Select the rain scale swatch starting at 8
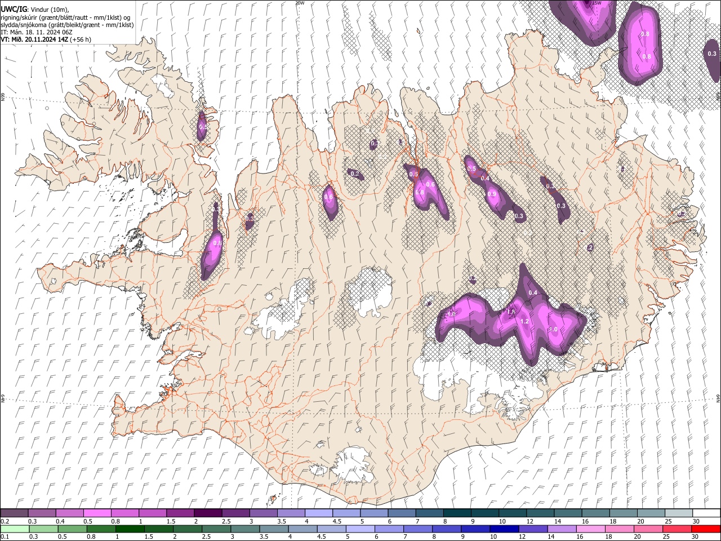The height and width of the screenshot is (541, 721). point(446,529)
